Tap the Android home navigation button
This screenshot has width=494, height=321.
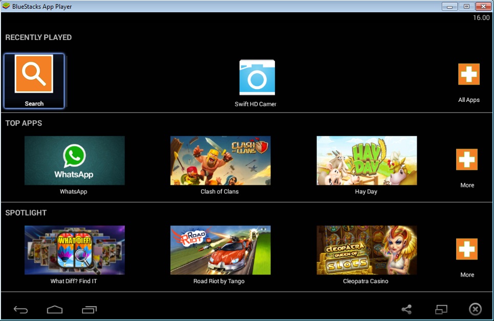pos(54,309)
